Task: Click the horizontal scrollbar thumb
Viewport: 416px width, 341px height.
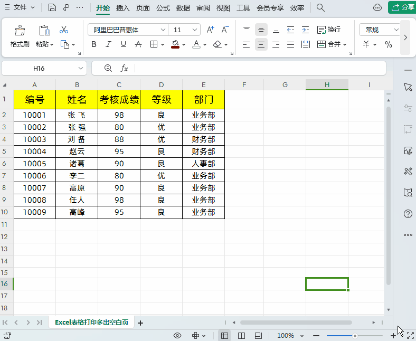Action: coord(296,323)
